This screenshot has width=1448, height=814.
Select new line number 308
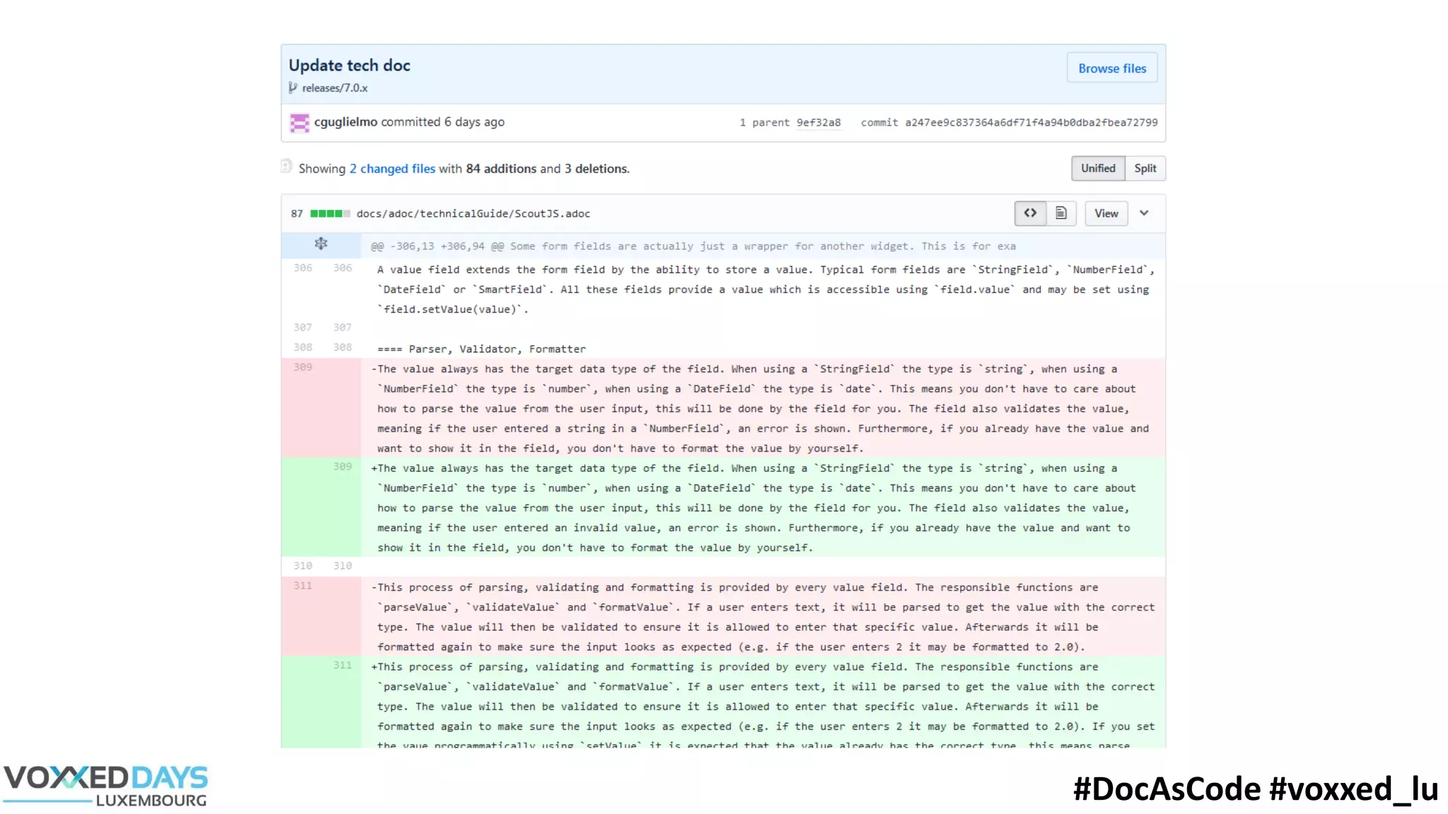pyautogui.click(x=342, y=347)
